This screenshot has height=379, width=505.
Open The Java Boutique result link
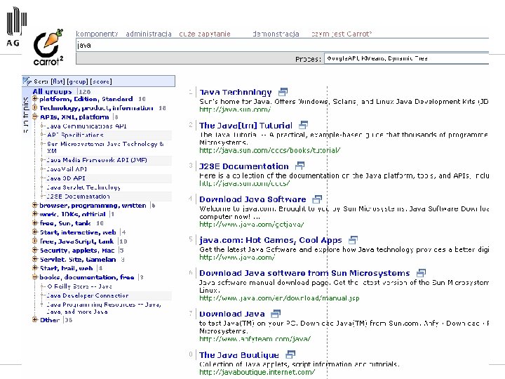pos(239,355)
